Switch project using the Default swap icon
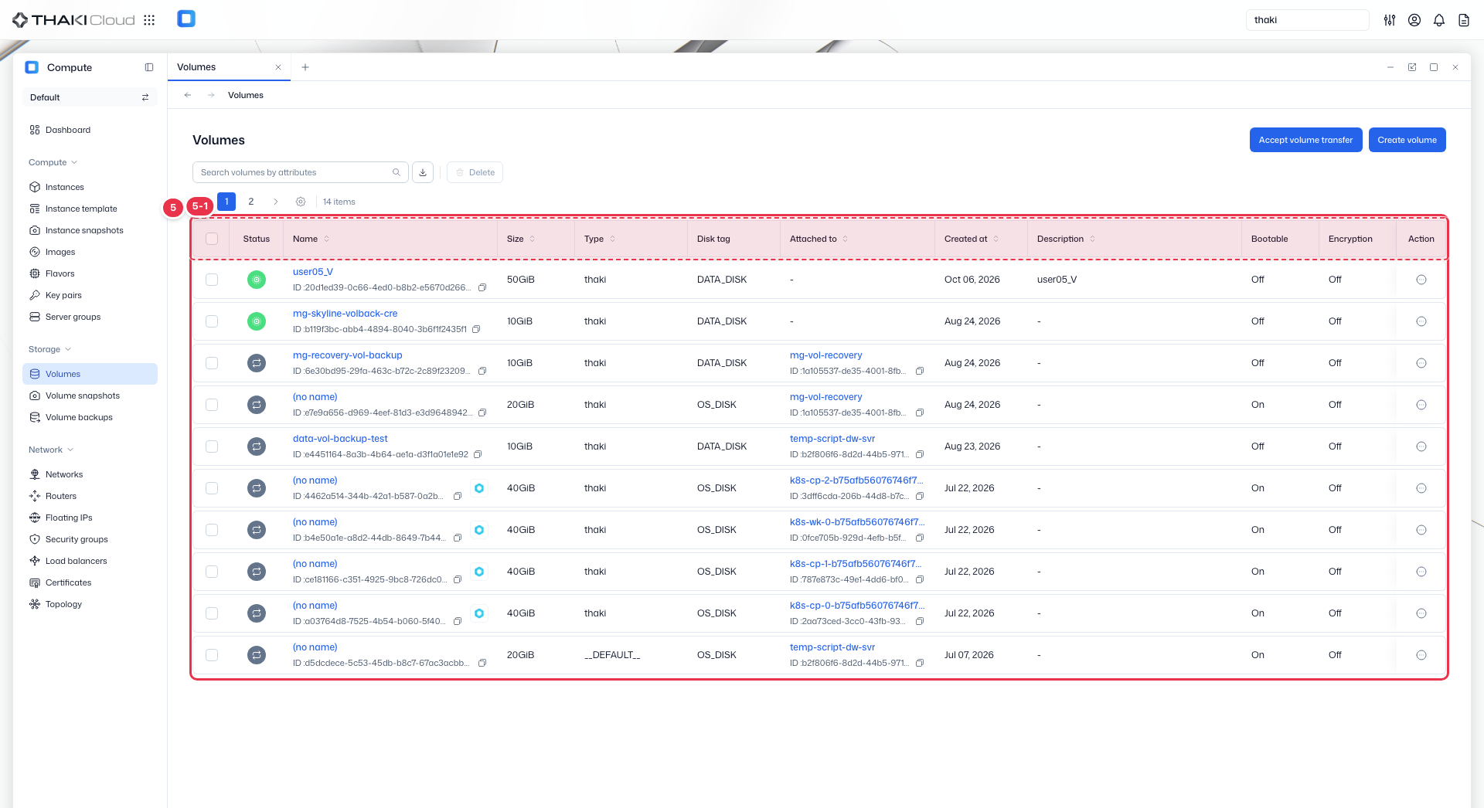The image size is (1484, 808). [x=145, y=97]
